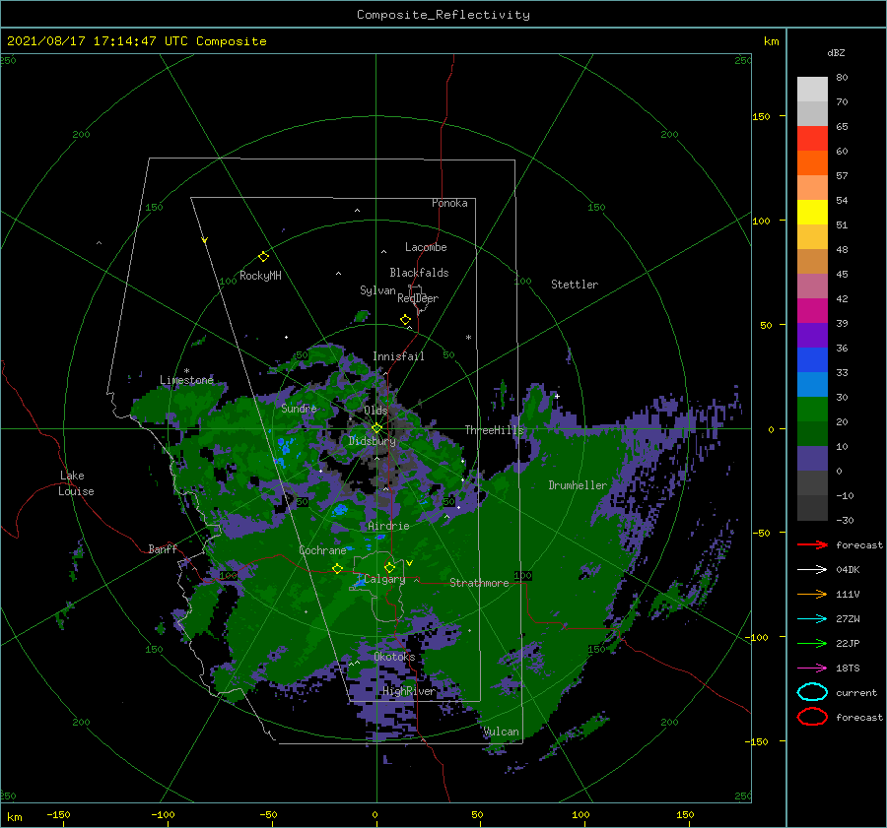Click the 18TS legend text
Image resolution: width=887 pixels, height=828 pixels.
[848, 669]
